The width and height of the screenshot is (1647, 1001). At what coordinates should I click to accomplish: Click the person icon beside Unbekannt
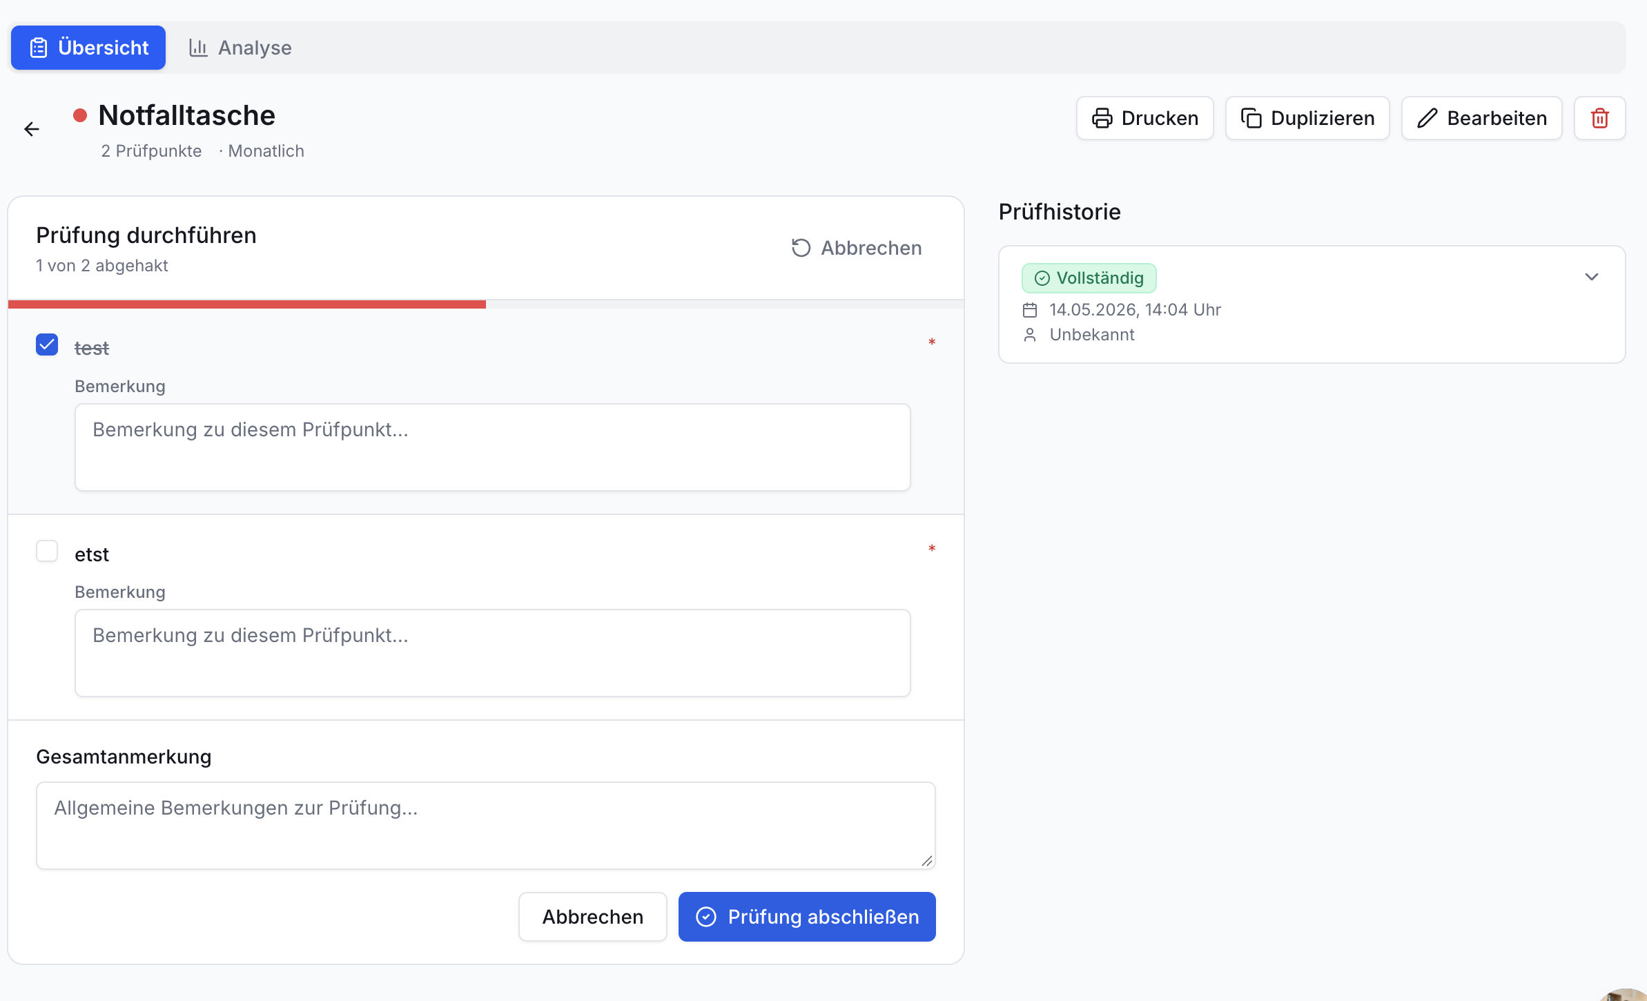pyautogui.click(x=1030, y=335)
